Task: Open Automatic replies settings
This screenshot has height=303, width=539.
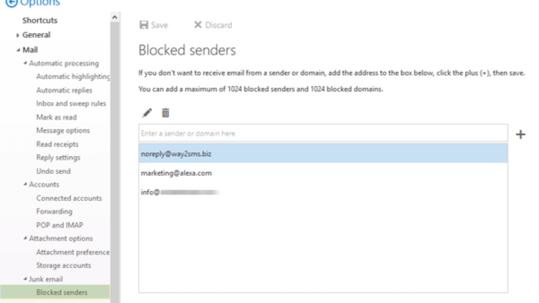Action: [64, 90]
